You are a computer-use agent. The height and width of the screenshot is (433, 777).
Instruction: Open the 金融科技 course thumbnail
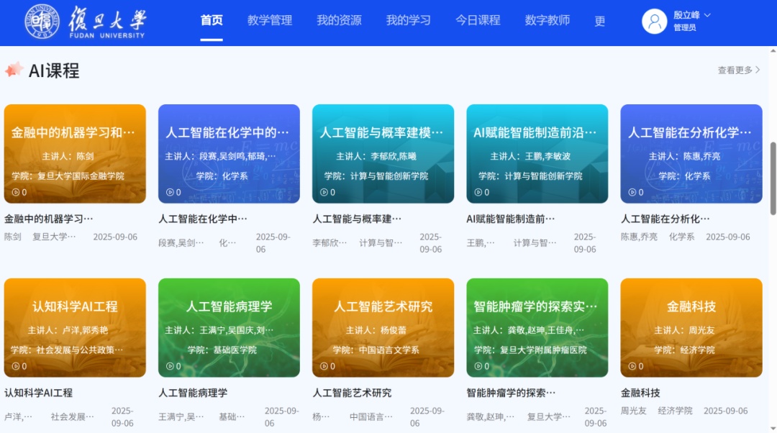pos(691,327)
